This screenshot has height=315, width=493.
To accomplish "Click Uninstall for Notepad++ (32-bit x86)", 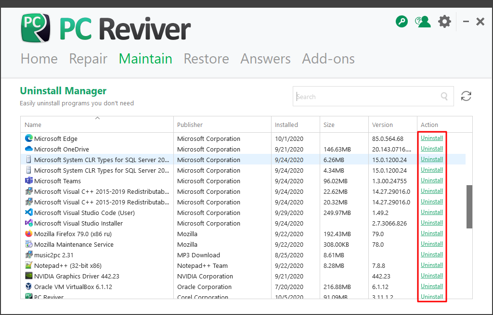I will point(431,265).
